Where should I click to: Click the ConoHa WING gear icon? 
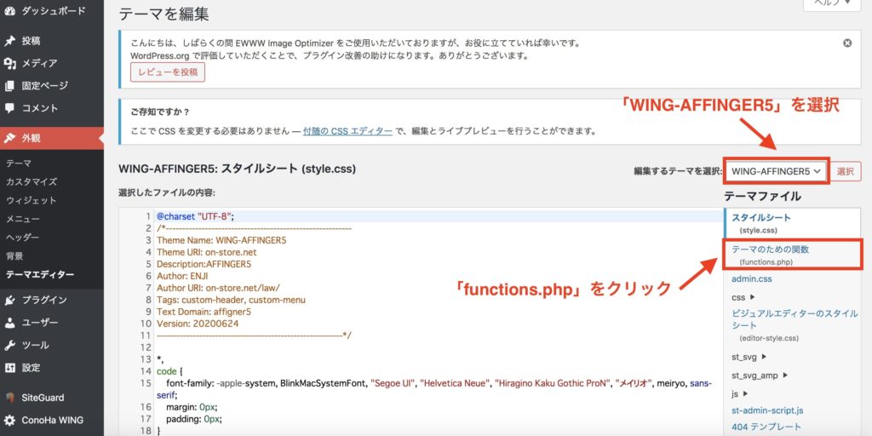pos(9,420)
